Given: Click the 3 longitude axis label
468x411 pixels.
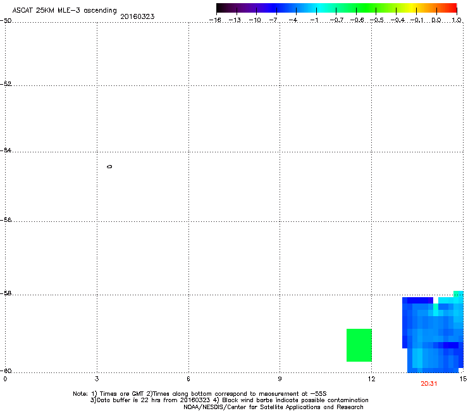Looking at the screenshot, I should click(97, 379).
